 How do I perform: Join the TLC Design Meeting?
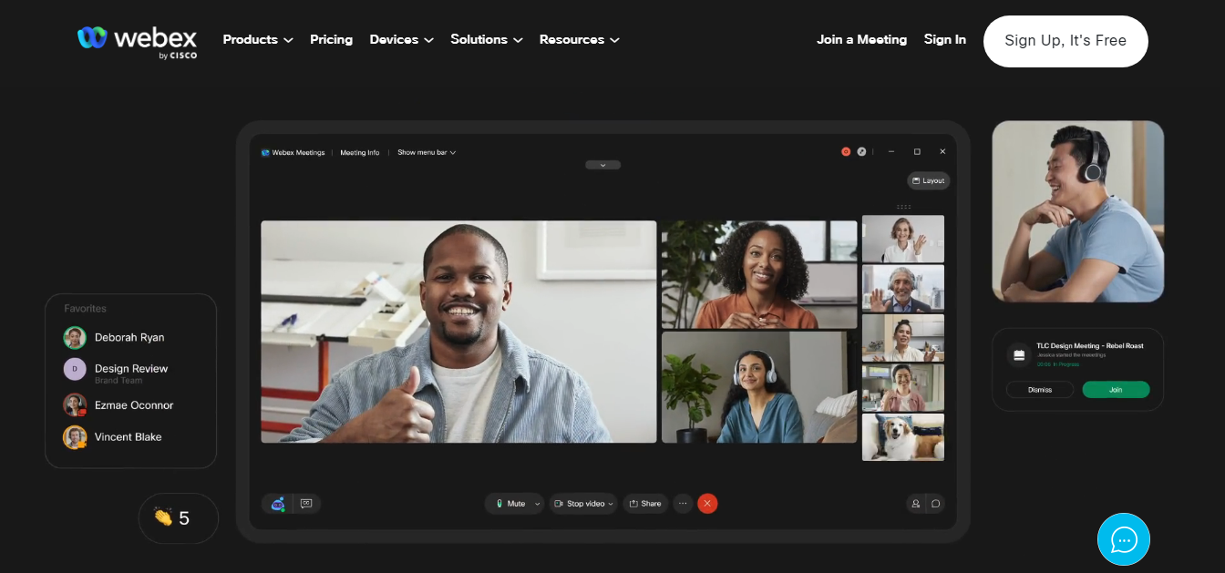(x=1116, y=389)
